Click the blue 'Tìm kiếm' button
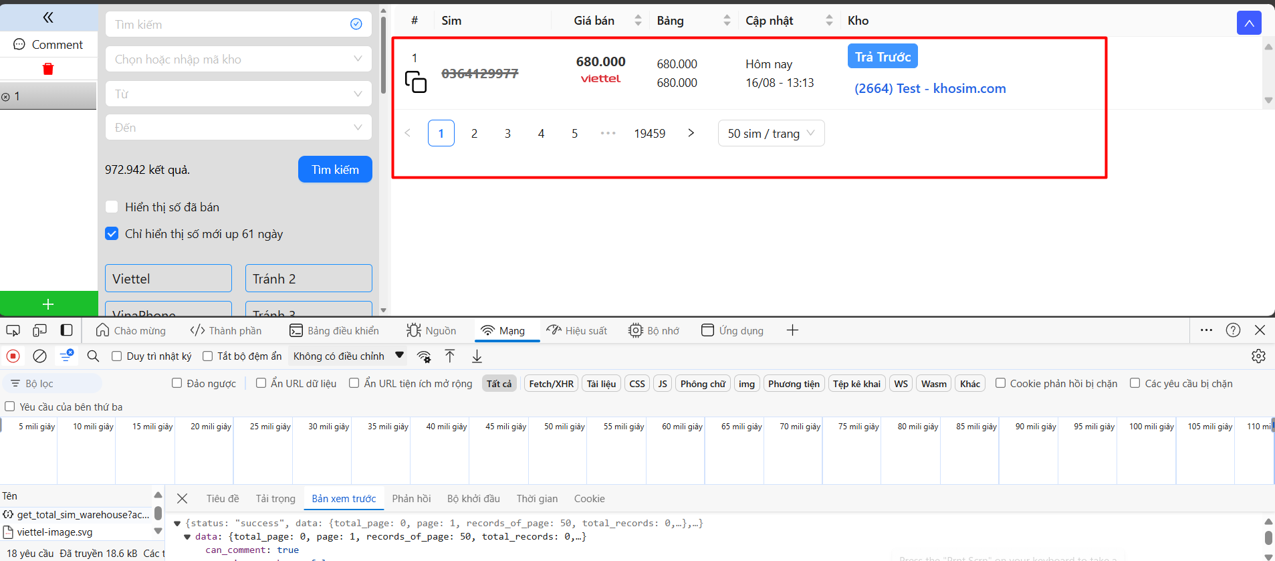This screenshot has height=561, width=1275. [335, 169]
